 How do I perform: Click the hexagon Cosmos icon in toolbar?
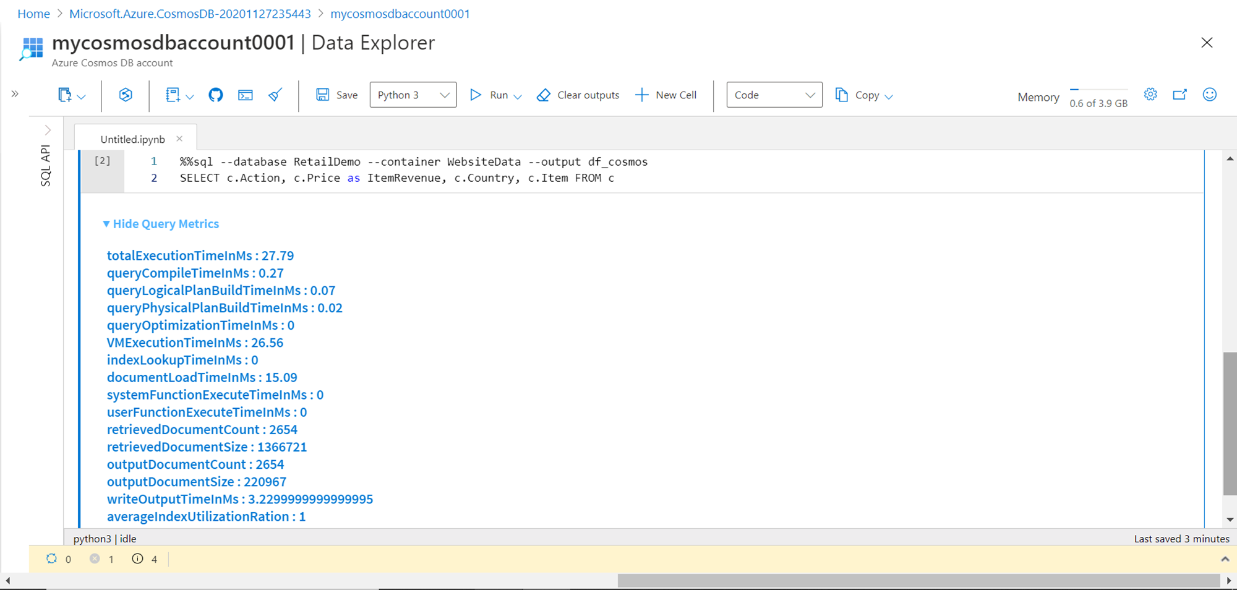click(x=126, y=95)
